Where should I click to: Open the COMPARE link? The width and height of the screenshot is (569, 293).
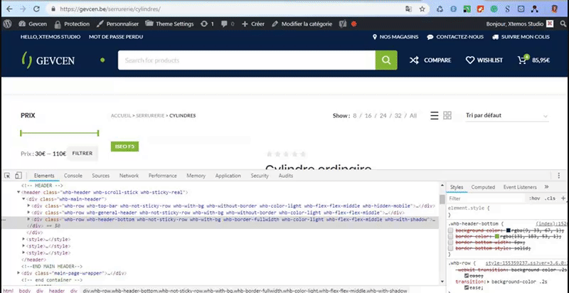(430, 60)
